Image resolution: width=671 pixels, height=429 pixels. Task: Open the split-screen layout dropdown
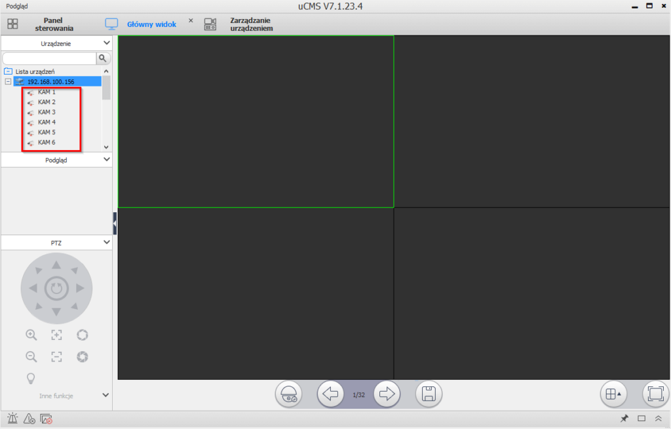(x=614, y=394)
